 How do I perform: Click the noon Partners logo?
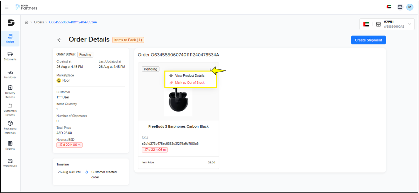tap(26, 7)
